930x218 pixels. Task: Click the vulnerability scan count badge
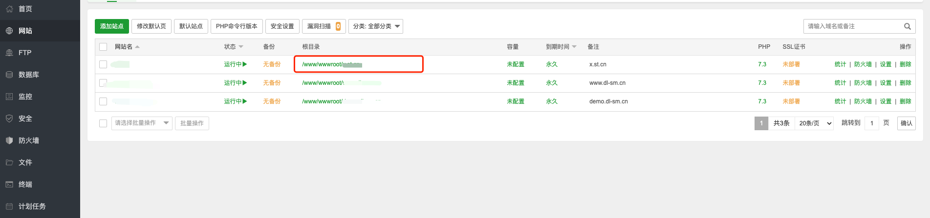click(x=338, y=26)
